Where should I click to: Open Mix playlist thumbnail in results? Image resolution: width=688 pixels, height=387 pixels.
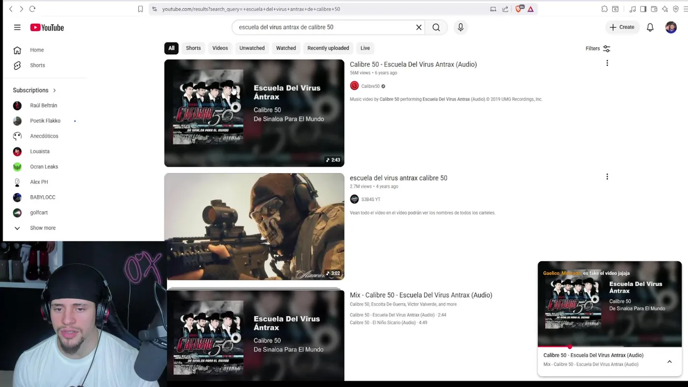click(x=254, y=335)
